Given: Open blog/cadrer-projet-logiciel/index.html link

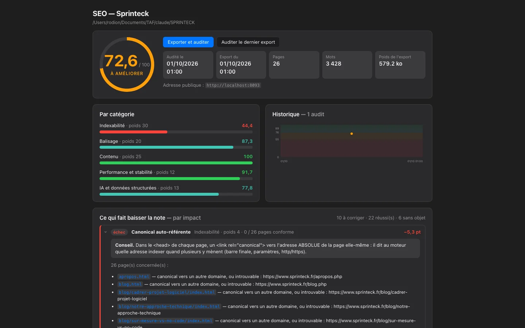Looking at the screenshot, I should (167, 292).
